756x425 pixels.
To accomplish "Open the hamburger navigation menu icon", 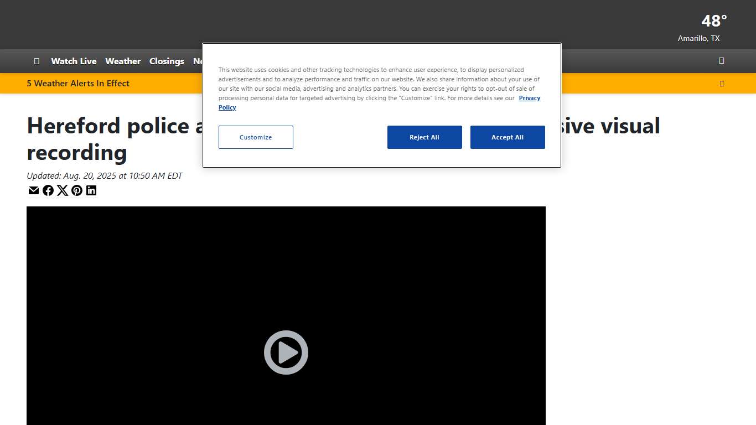I will click(x=37, y=61).
